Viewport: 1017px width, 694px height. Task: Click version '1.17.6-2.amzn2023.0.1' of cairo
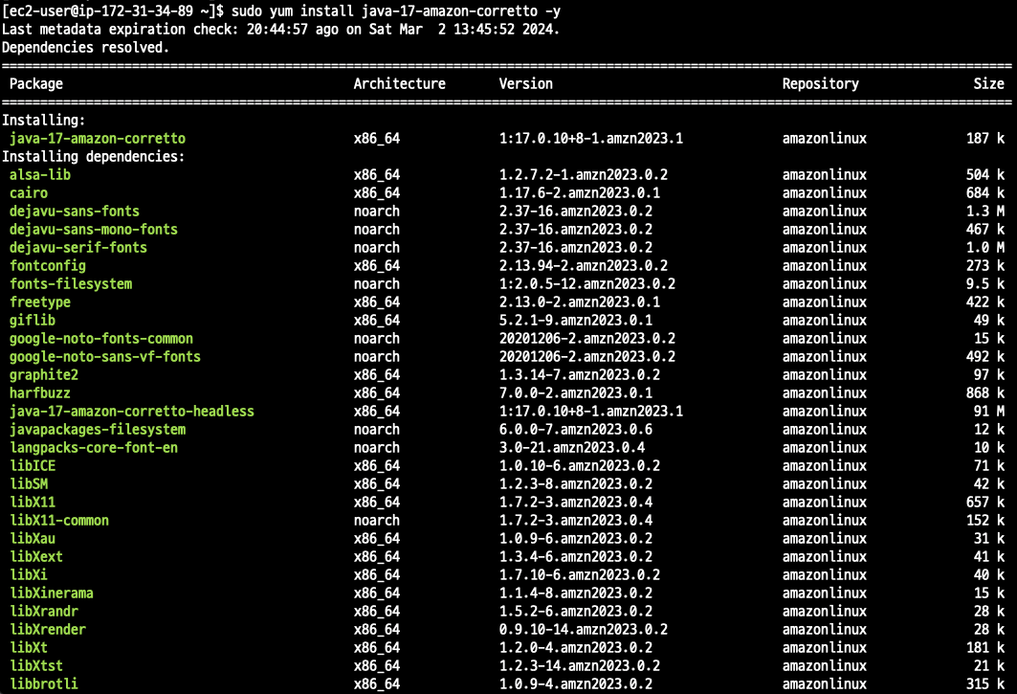579,192
